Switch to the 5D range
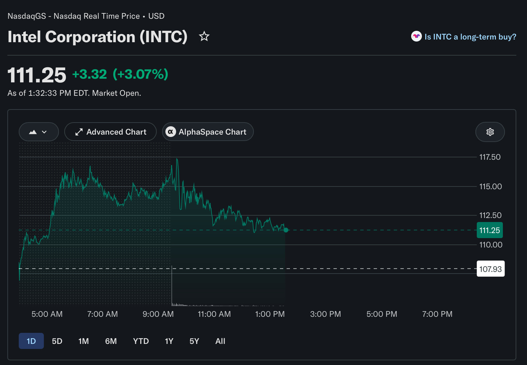 click(57, 341)
